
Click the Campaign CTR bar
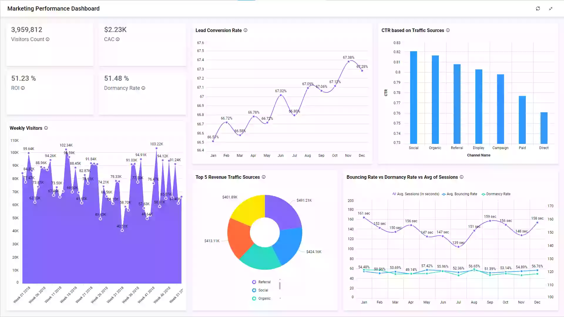click(501, 109)
